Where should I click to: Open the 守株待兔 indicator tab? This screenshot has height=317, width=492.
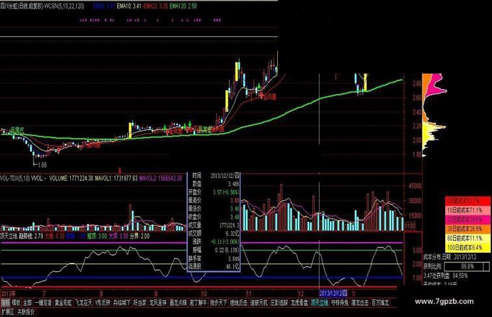(340, 303)
